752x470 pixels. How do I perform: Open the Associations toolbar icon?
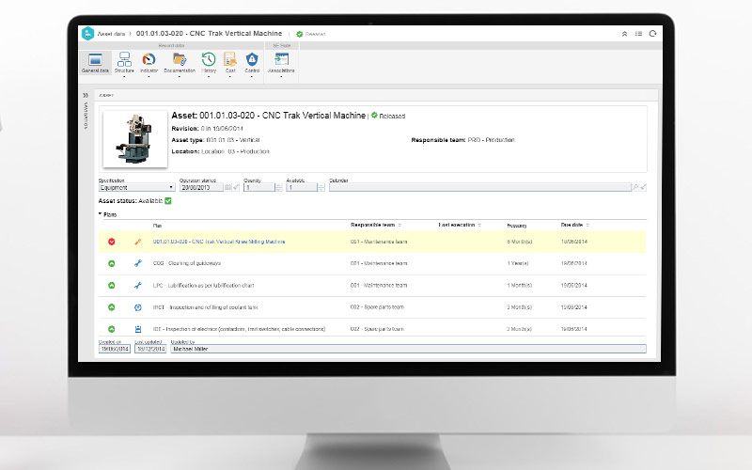click(281, 61)
